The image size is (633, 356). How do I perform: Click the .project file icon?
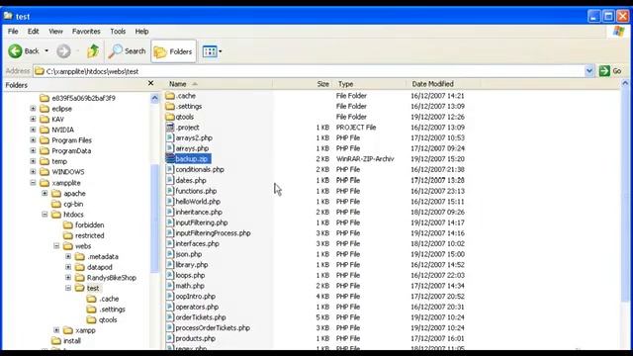tap(170, 128)
